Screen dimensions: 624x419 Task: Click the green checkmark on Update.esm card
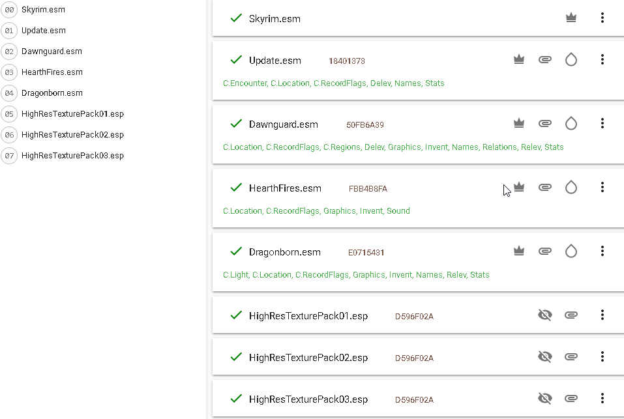tap(236, 60)
